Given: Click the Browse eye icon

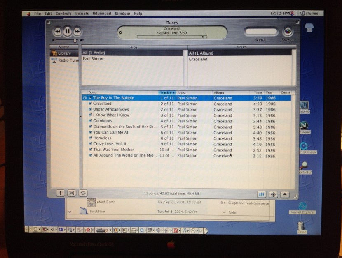Looking at the screenshot, I should click(x=287, y=31).
